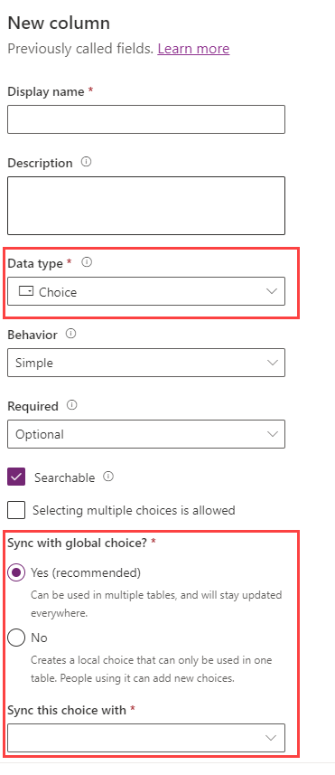Click the chevron arrow of Behavior dropdown
Image resolution: width=335 pixels, height=775 pixels.
click(272, 363)
